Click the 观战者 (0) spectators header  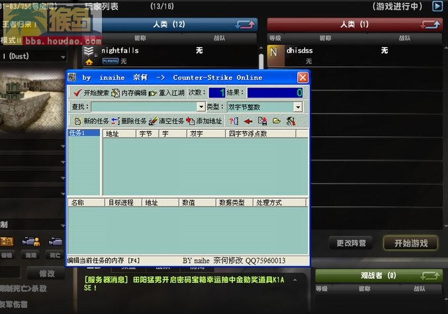379,276
